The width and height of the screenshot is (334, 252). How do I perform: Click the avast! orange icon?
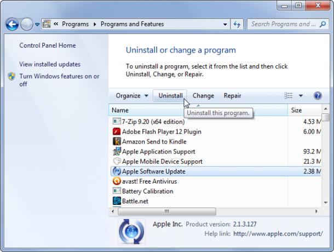pos(117,181)
